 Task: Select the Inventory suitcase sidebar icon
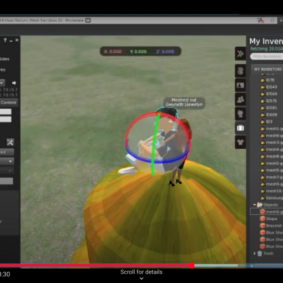240,128
